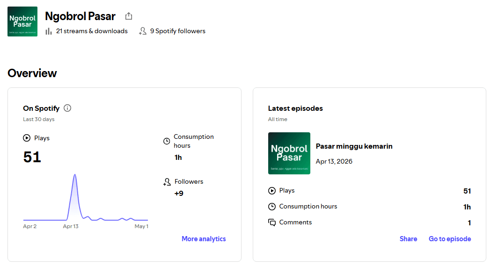This screenshot has height=266, width=491.
Task: Click the share icon next to Ngobrol Pasar title
Action: pos(129,16)
